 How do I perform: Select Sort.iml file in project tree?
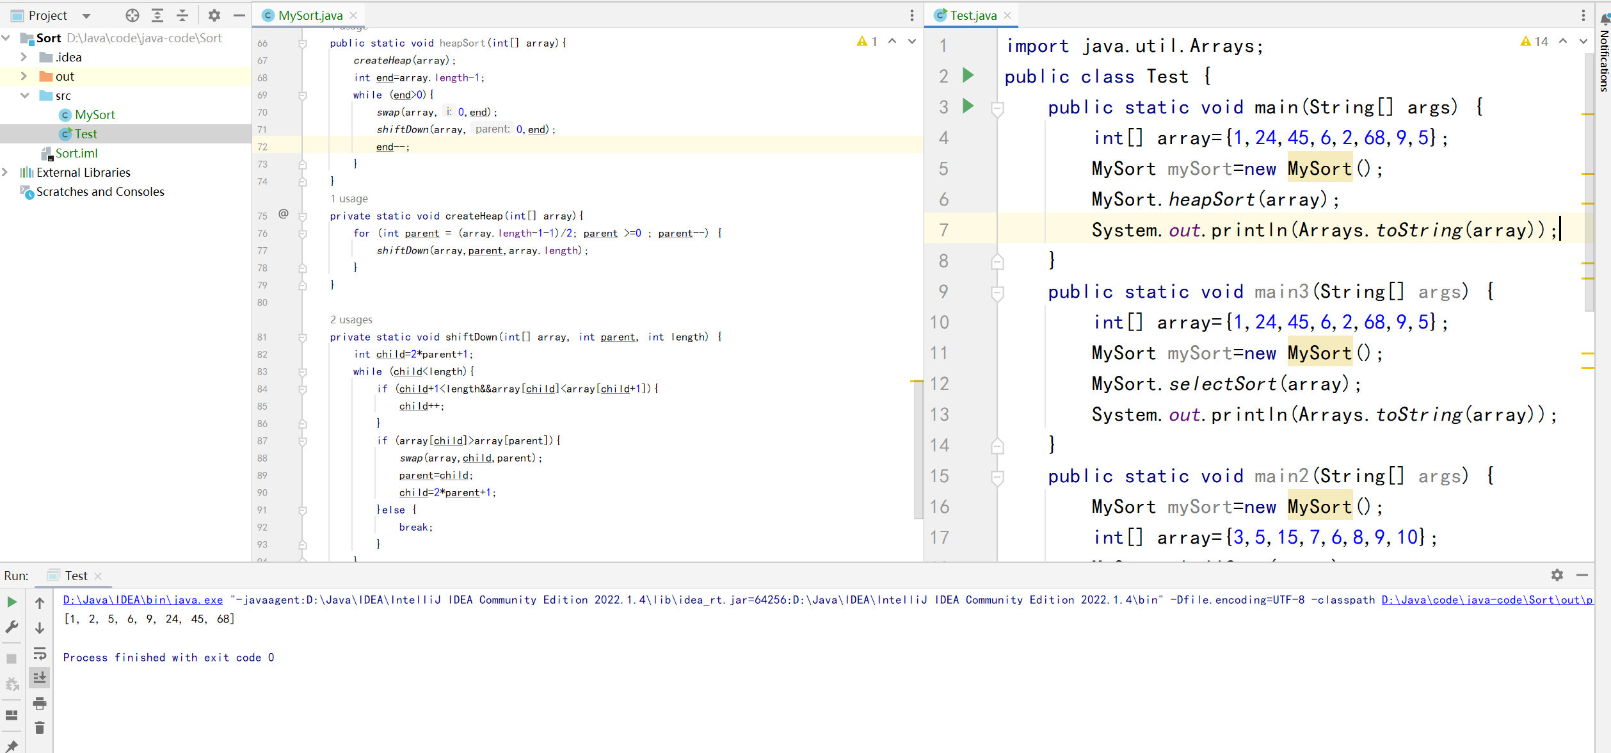(76, 153)
